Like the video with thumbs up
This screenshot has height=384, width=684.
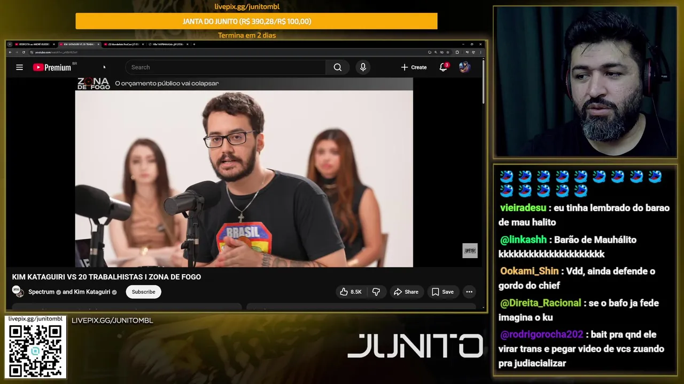351,292
